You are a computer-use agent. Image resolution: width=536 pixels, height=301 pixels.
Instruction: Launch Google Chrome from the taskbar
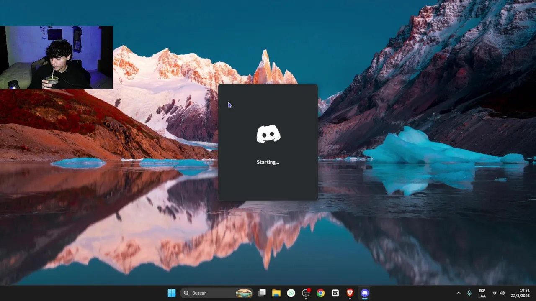[x=320, y=293]
